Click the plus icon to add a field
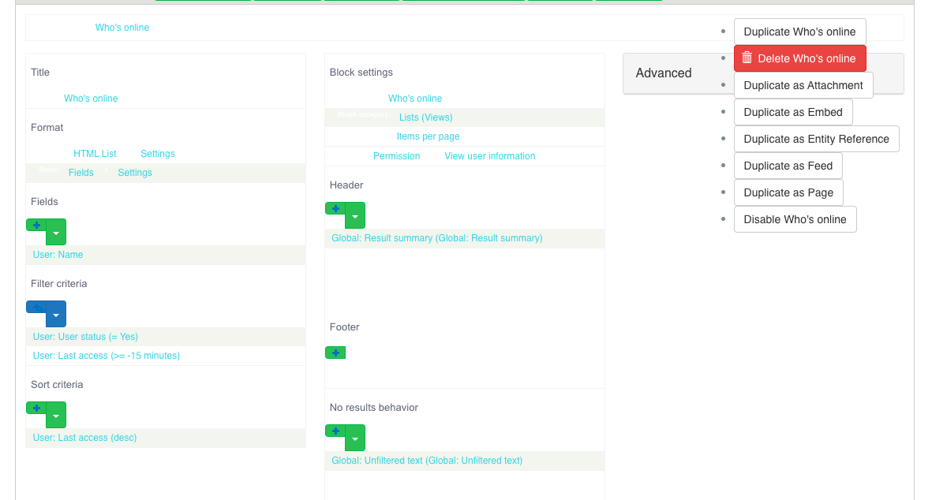 (x=36, y=225)
